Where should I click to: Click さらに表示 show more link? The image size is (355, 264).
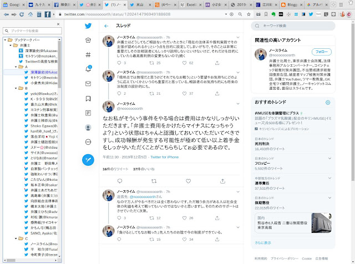coord(262,243)
